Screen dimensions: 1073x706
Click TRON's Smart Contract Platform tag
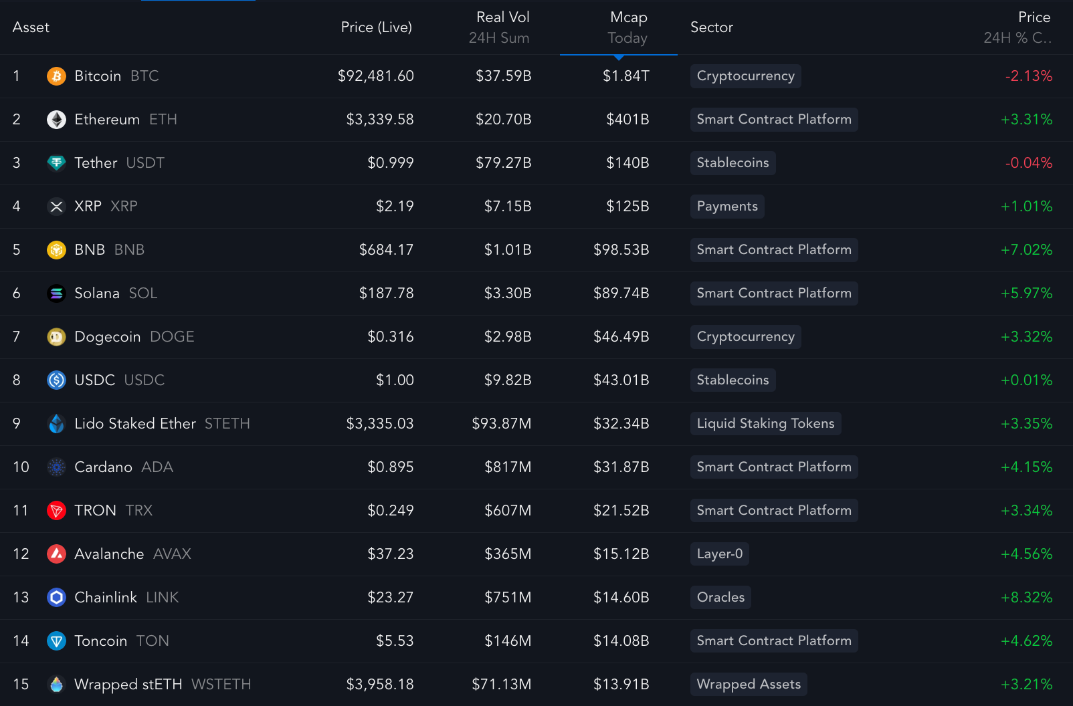[x=774, y=511]
